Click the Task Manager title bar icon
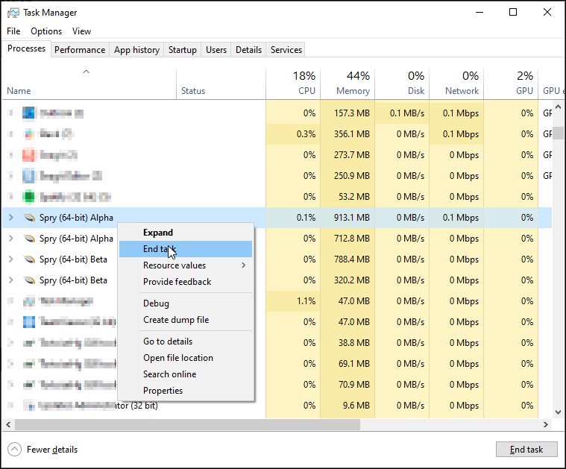The height and width of the screenshot is (469, 566). [13, 13]
